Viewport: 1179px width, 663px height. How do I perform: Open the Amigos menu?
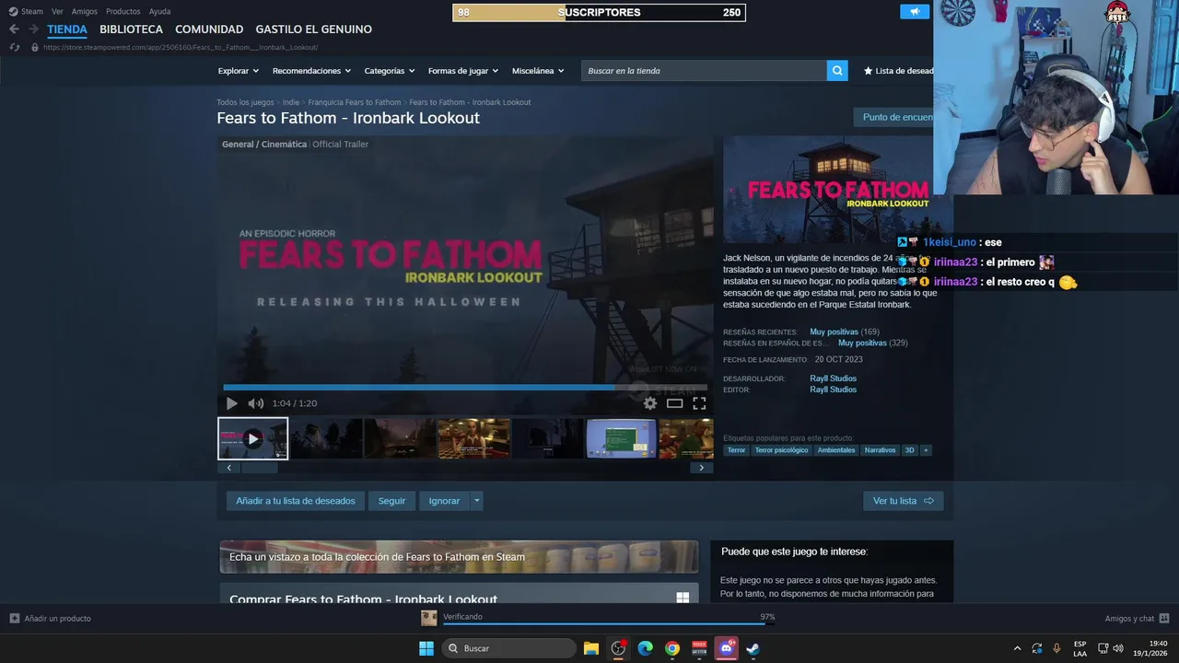click(85, 12)
